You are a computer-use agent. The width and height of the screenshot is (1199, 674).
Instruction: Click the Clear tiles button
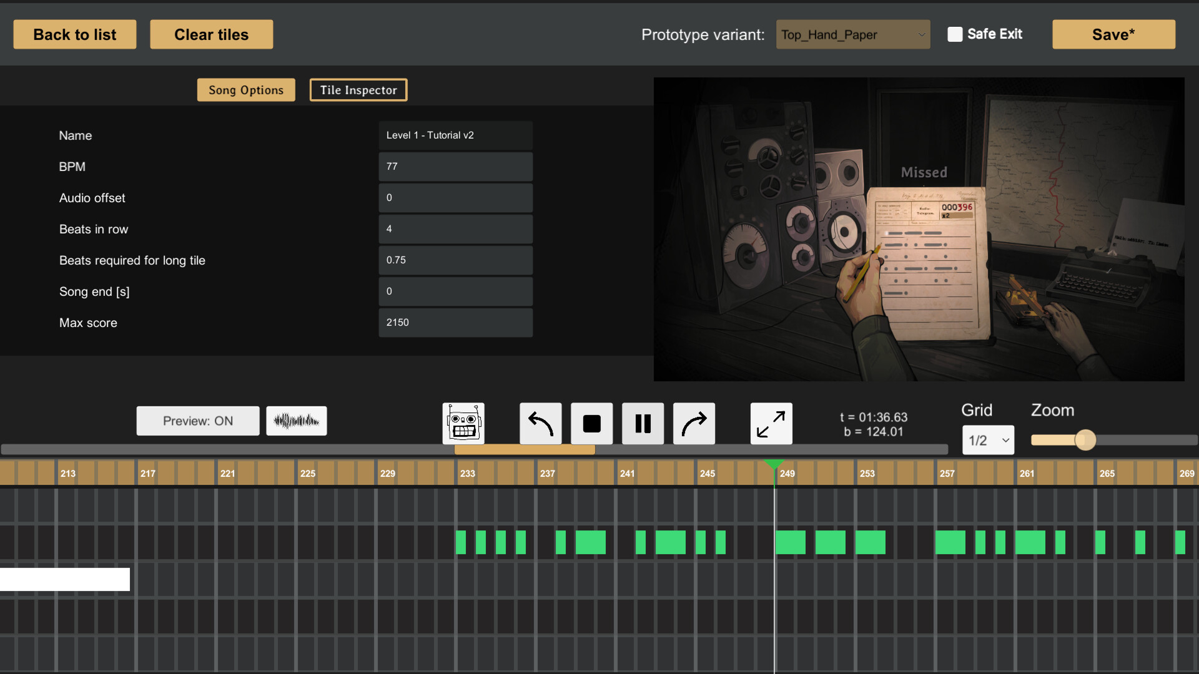[x=211, y=34]
